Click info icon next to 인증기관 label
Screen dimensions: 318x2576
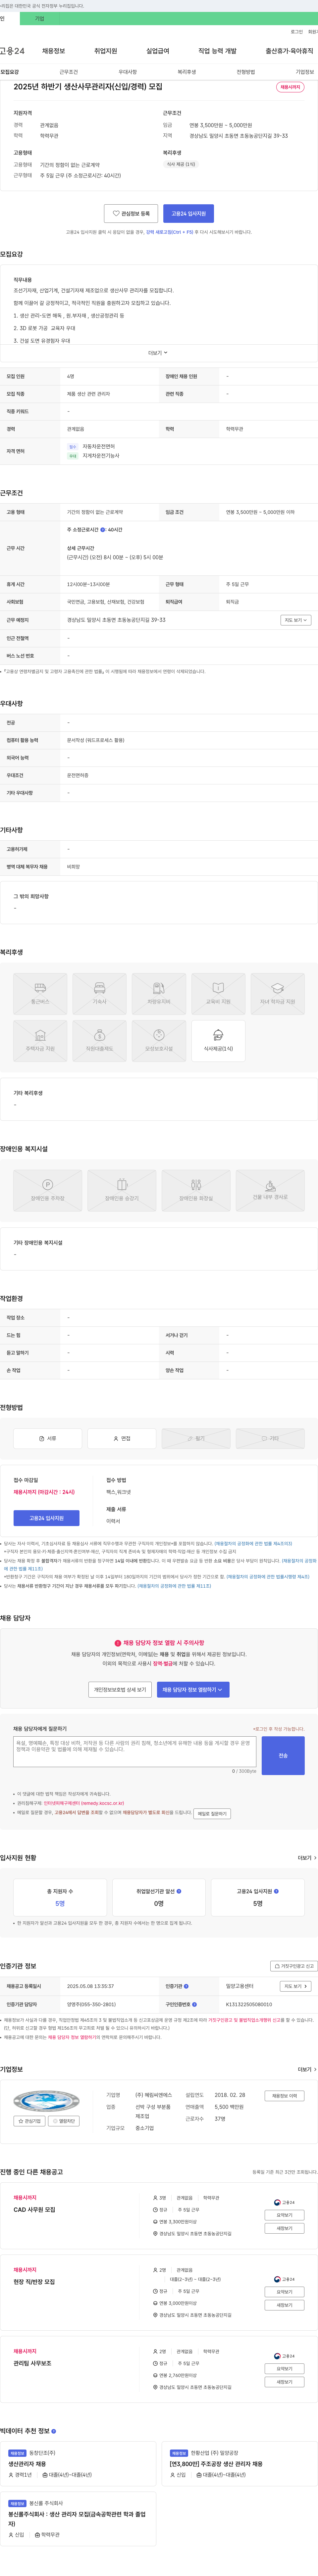click(x=186, y=1986)
